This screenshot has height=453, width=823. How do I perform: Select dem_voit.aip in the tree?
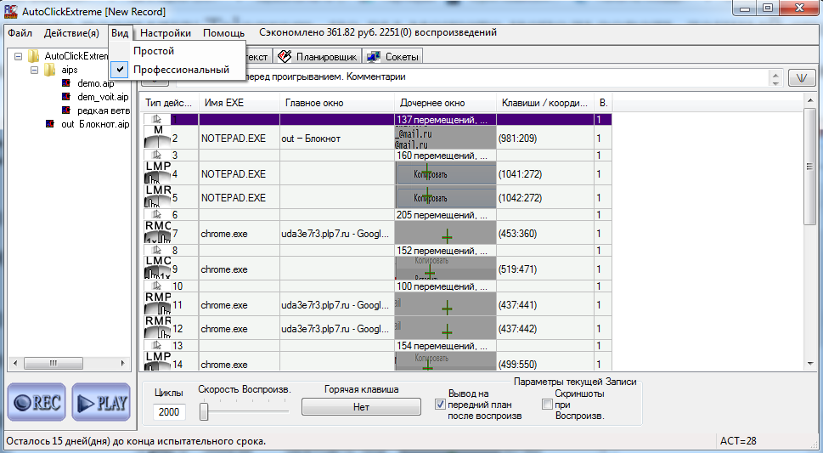point(103,97)
